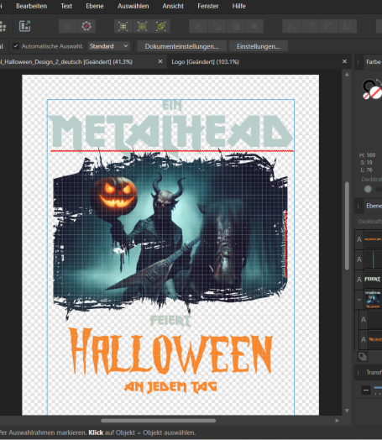Select the vertical teal text layer
Screen dimensions: 382x440
click(369, 259)
